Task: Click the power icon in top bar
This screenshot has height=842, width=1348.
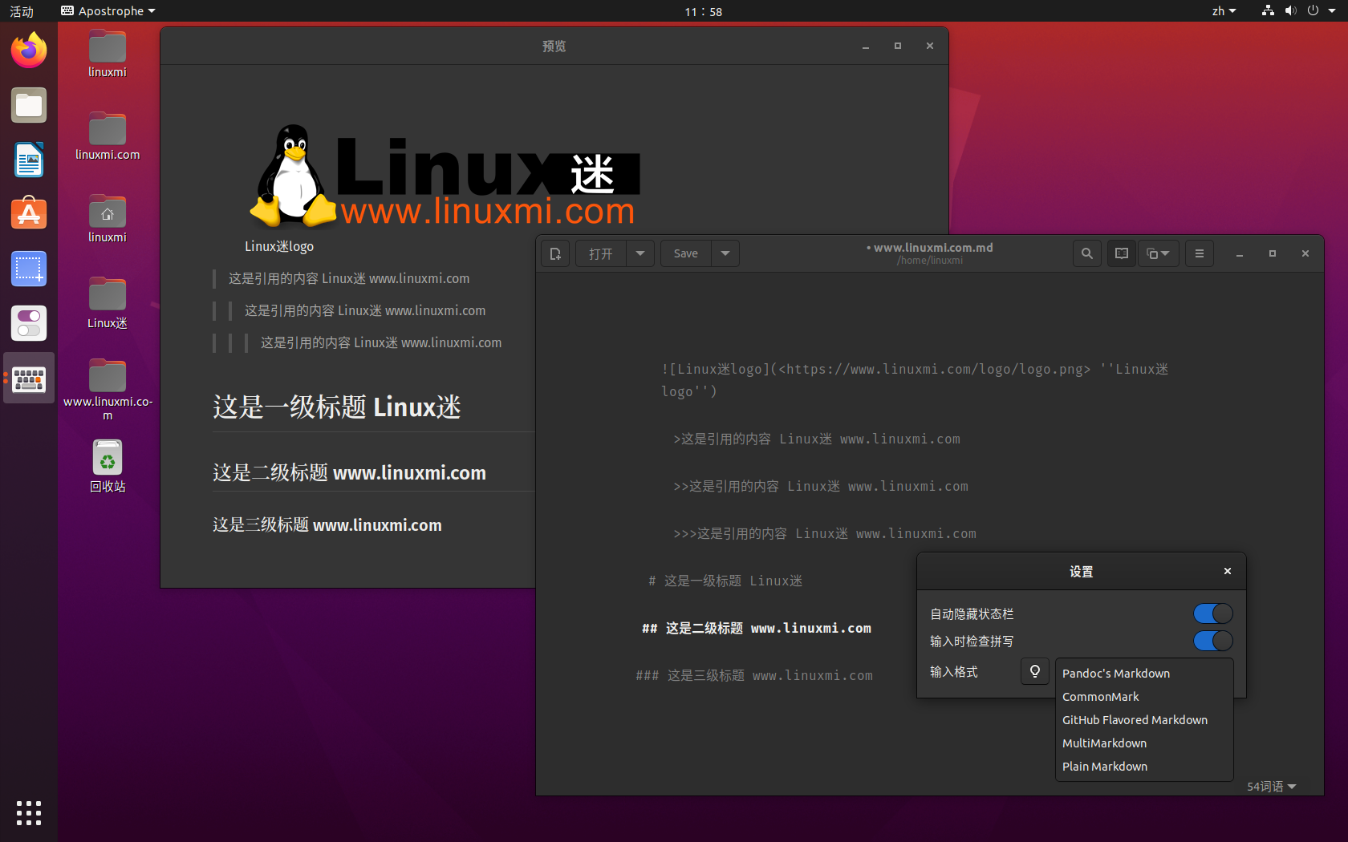Action: pos(1313,11)
